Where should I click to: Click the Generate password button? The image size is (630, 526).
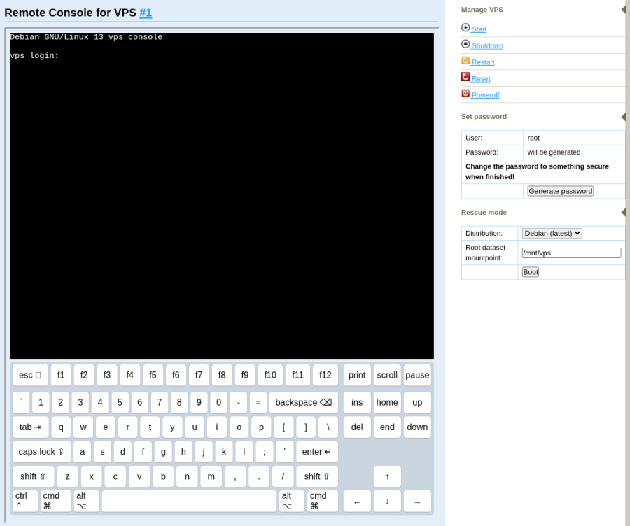(561, 191)
